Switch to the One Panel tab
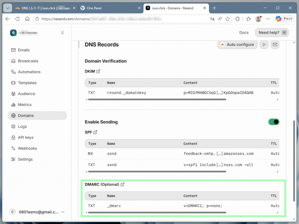This screenshot has height=224, width=299. [x=110, y=8]
